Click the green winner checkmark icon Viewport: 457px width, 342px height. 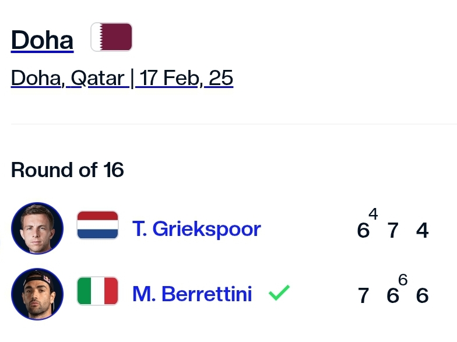(279, 292)
